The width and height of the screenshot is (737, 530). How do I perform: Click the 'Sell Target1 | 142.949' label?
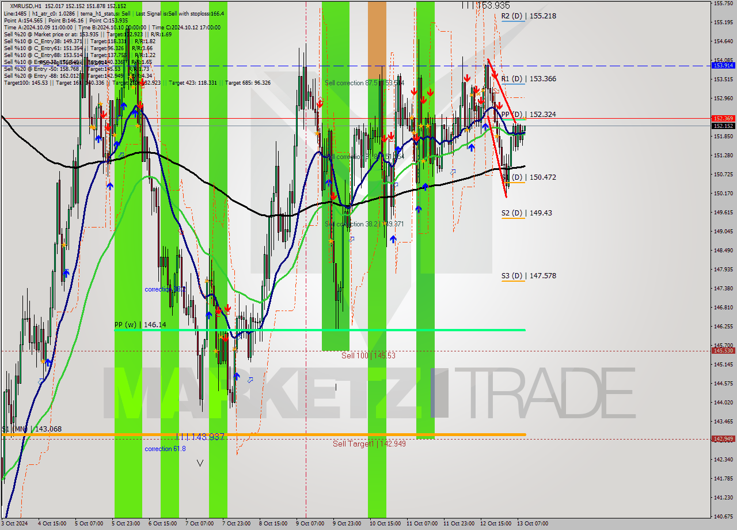point(369,444)
